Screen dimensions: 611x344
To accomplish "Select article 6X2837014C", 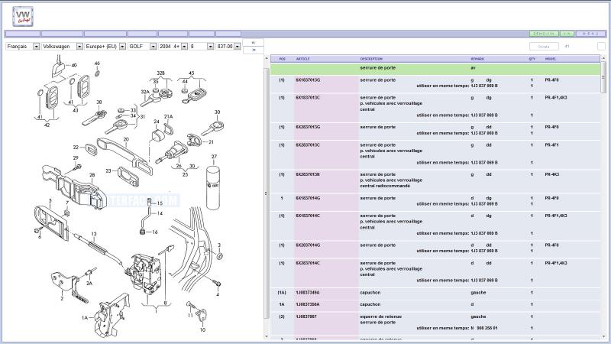I will click(308, 263).
